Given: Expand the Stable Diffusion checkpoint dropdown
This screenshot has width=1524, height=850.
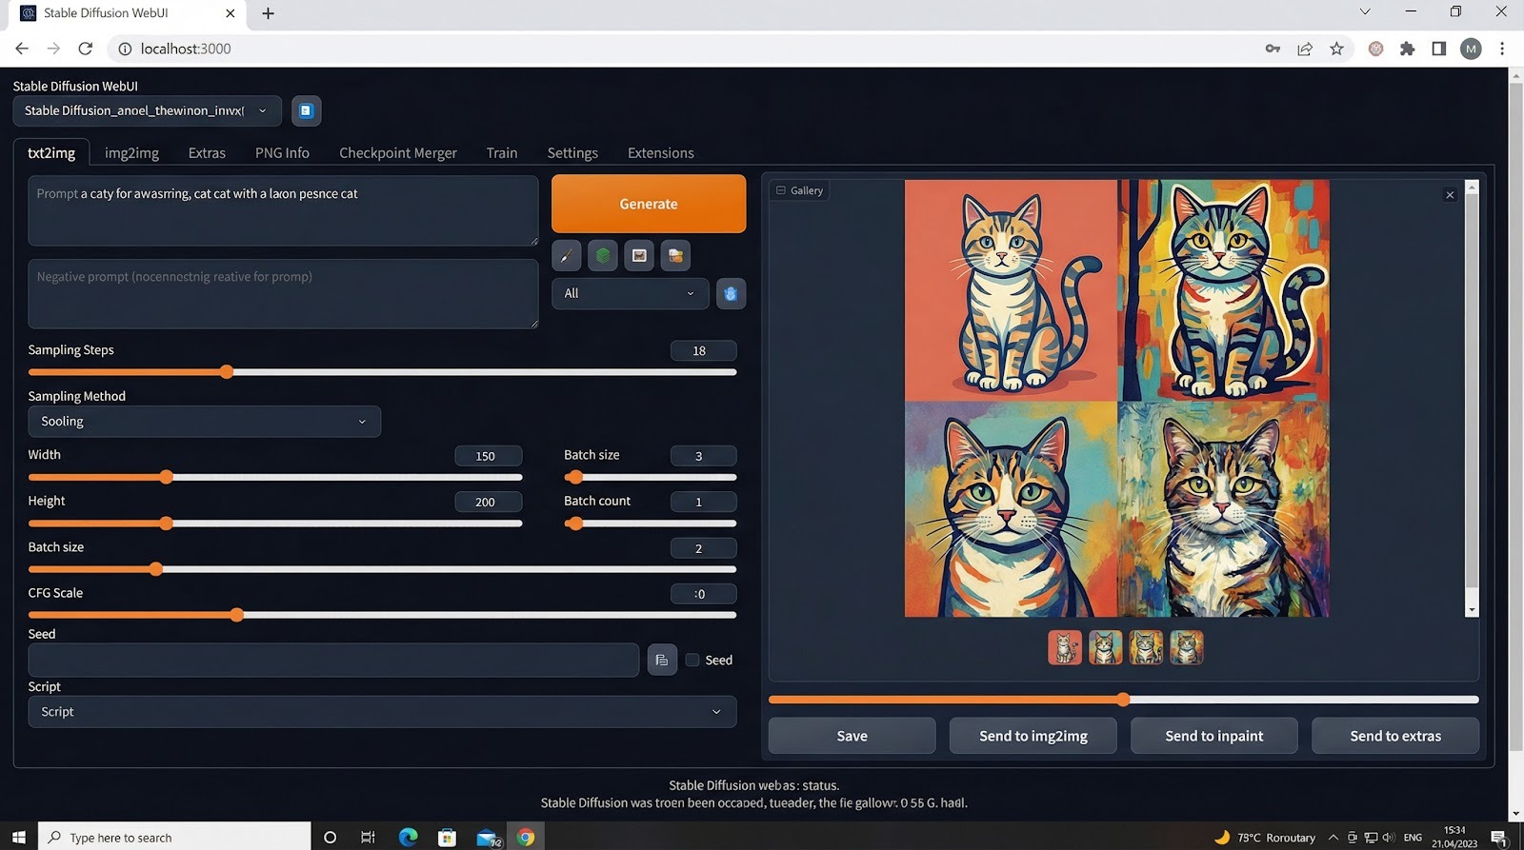Looking at the screenshot, I should point(147,110).
